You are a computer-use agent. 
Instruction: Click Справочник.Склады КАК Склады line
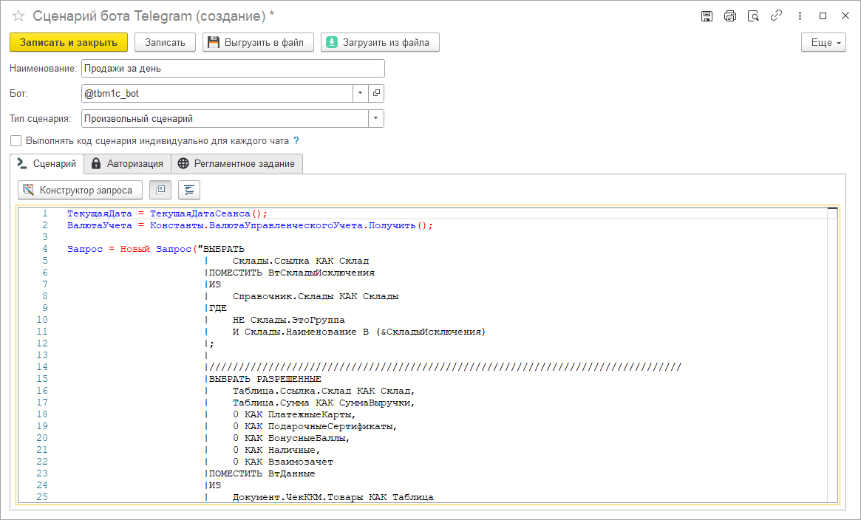click(x=316, y=296)
